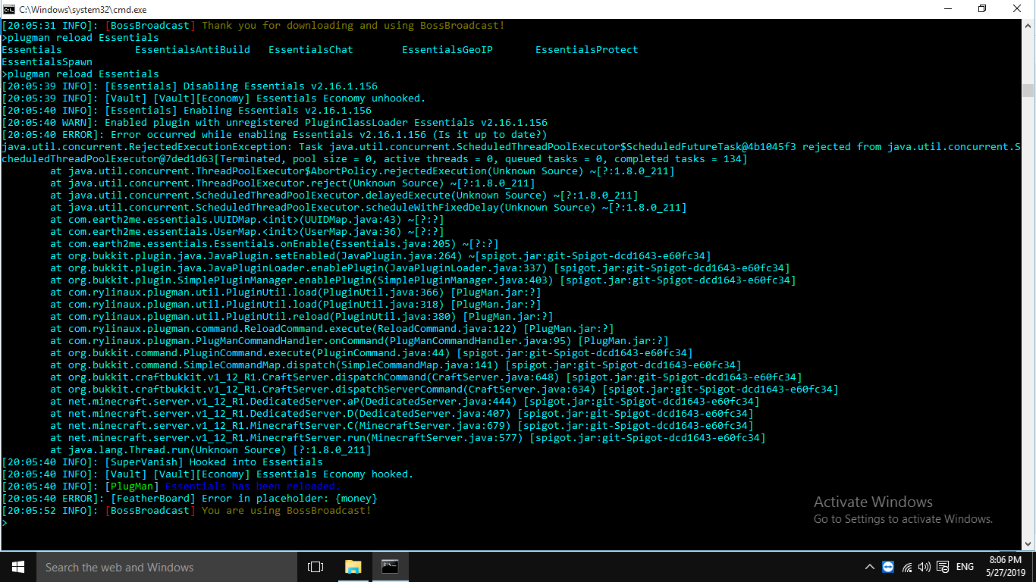Click the Command Prompt taskbar icon
The height and width of the screenshot is (582, 1036).
(390, 567)
